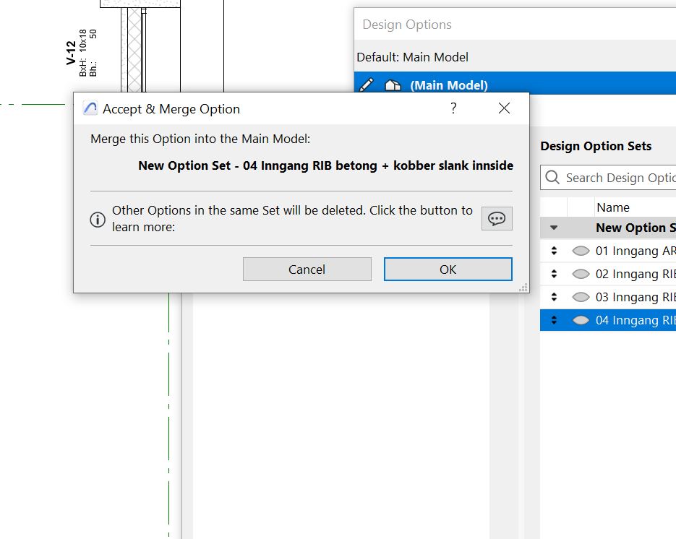Click the Archicad logo in dialog title bar
Viewport: 676px width, 539px height.
90,109
